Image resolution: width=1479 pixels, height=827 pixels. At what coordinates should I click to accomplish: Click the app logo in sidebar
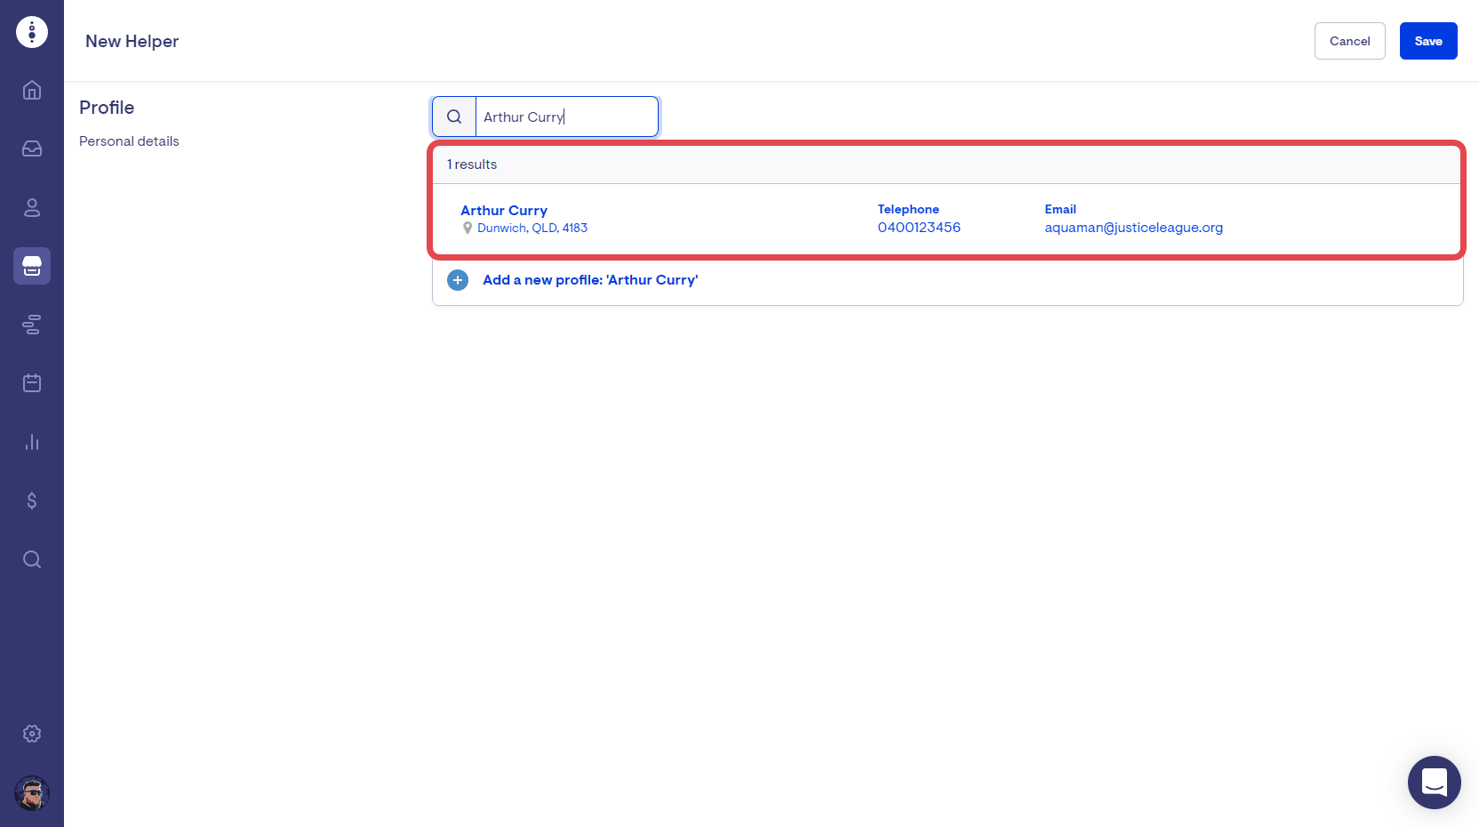[x=32, y=32]
